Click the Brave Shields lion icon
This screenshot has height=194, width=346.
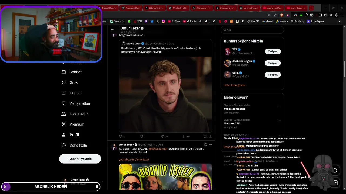point(281,15)
